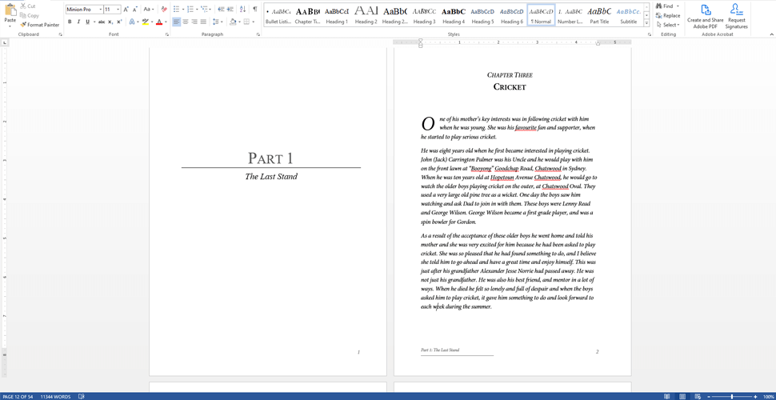The height and width of the screenshot is (400, 776).
Task: Decrease the paragraph indent
Action: pyautogui.click(x=221, y=9)
